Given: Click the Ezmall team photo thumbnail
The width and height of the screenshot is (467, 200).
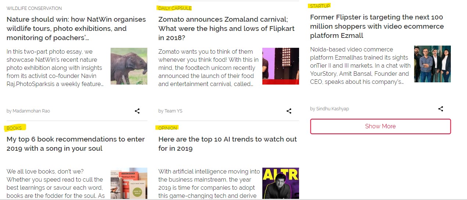Looking at the screenshot, I should tap(432, 64).
